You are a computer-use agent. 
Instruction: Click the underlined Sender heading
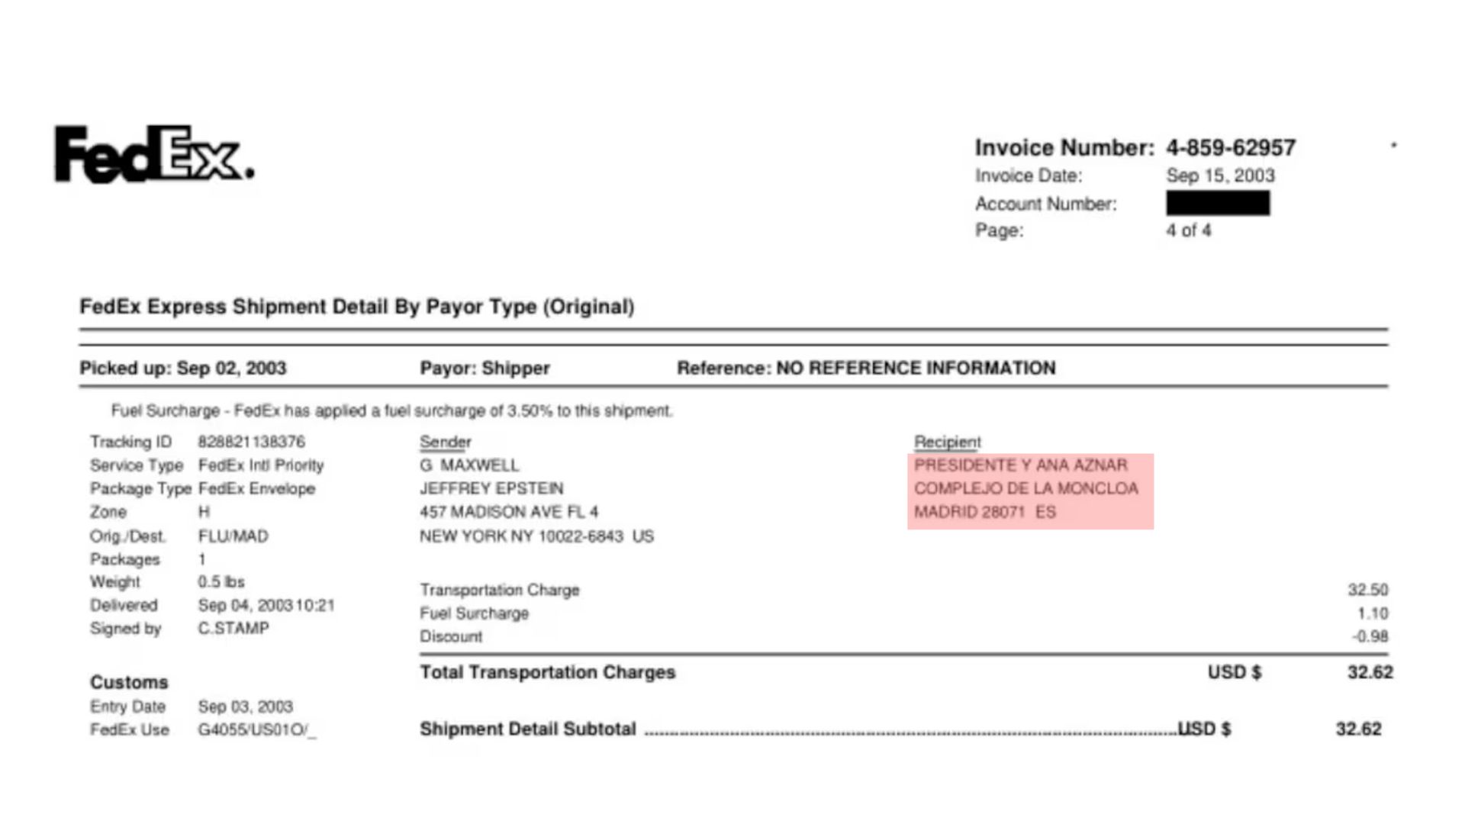[x=445, y=442]
